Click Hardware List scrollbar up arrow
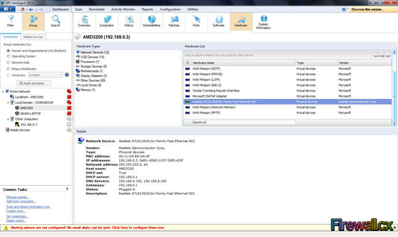 pyautogui.click(x=394, y=53)
